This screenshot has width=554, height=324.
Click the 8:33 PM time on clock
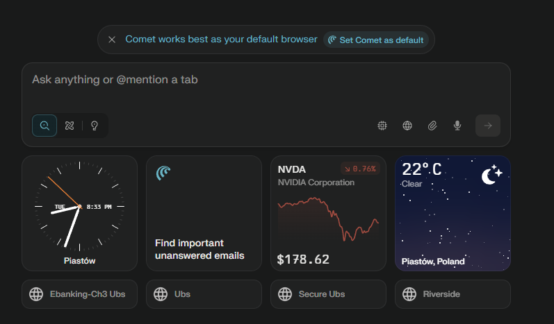99,207
